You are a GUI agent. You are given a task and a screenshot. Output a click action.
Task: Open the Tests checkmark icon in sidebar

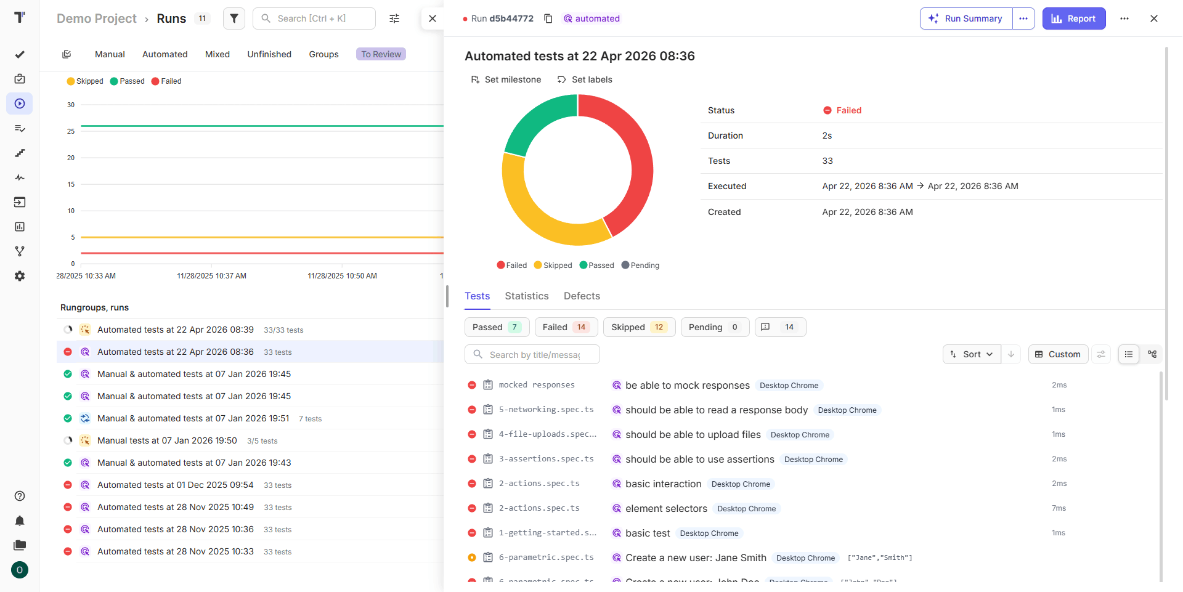pyautogui.click(x=20, y=54)
